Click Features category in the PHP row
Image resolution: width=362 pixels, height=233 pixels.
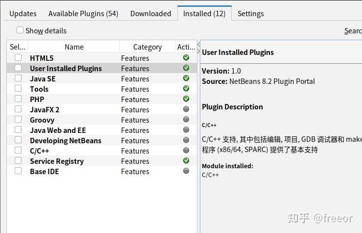(135, 100)
